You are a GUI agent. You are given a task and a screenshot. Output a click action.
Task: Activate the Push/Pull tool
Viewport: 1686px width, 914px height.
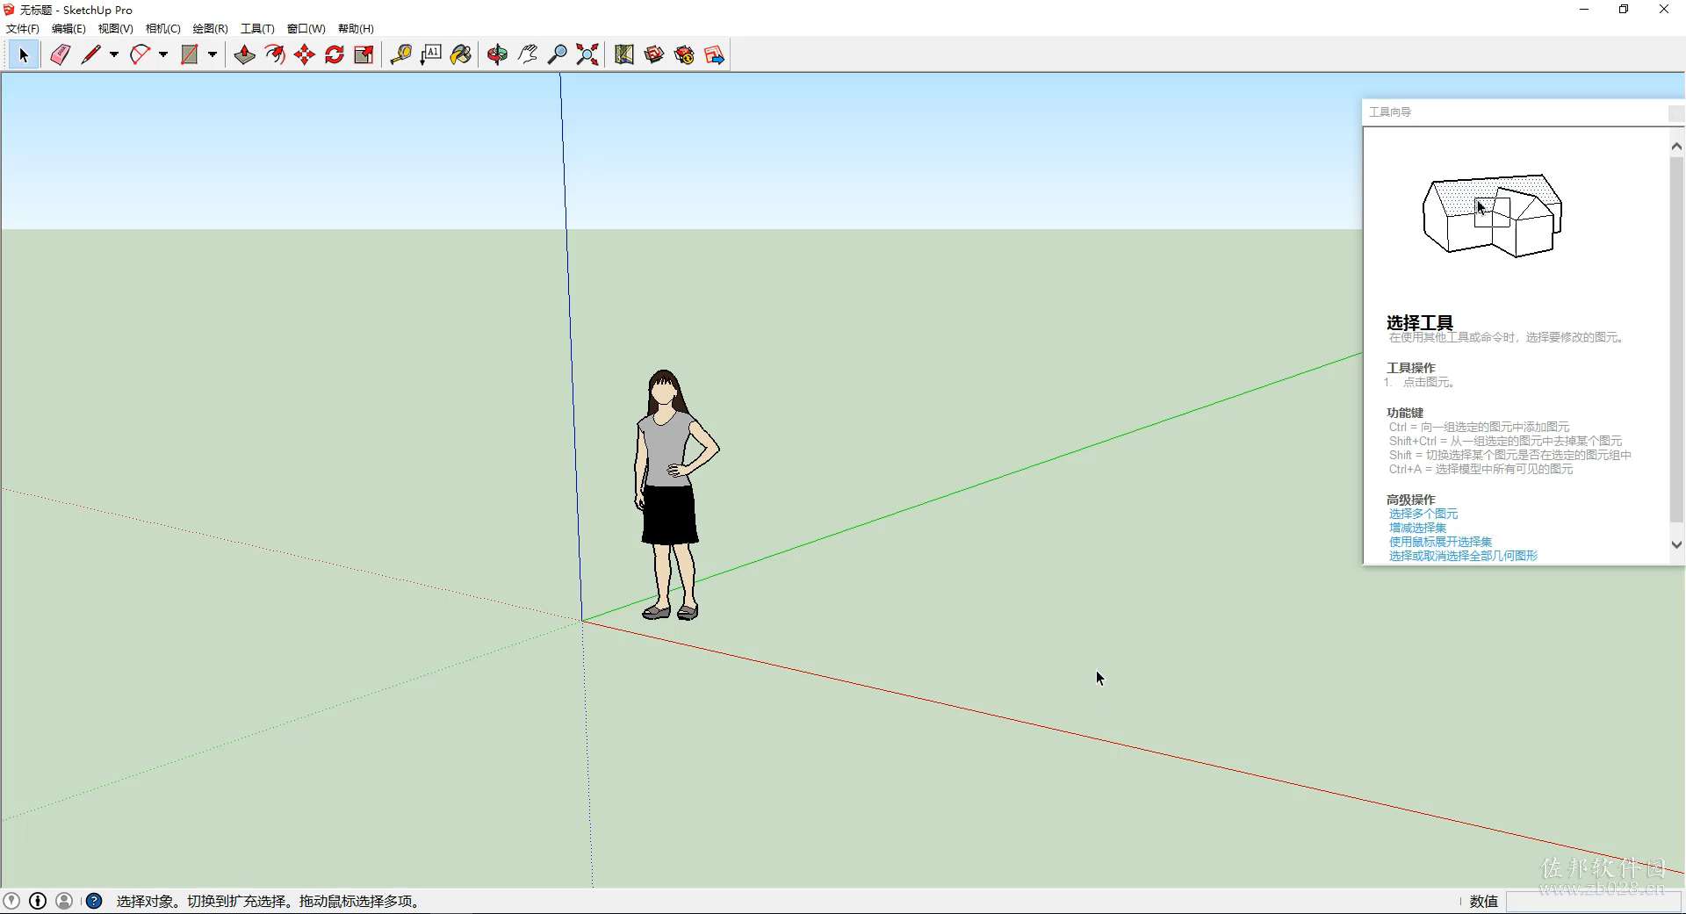[x=245, y=55]
